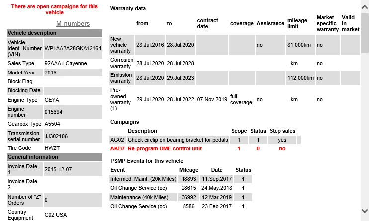This screenshot has width=369, height=221.
Task: Click Engine Type value CEYA
Action: point(52,100)
